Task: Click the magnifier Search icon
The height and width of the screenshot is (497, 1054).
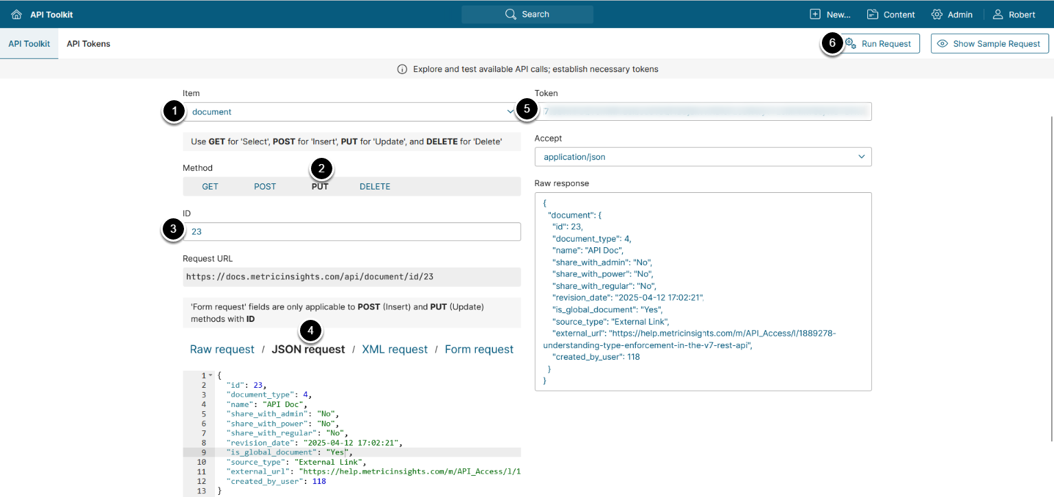Action: [x=510, y=14]
